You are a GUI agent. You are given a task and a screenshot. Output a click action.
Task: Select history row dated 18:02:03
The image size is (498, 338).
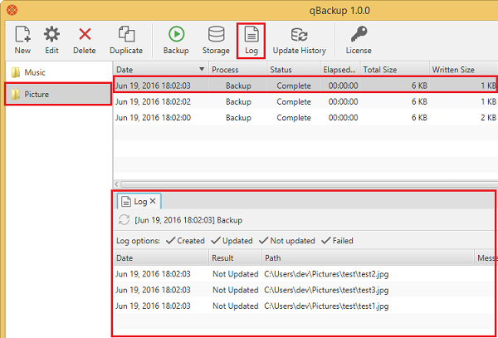(x=305, y=86)
